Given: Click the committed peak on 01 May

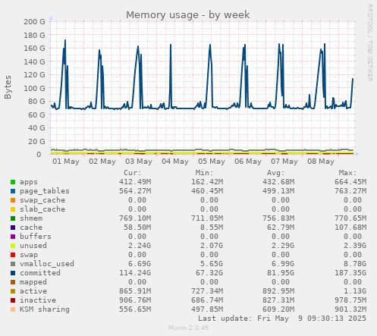Looking at the screenshot, I should coord(65,40).
